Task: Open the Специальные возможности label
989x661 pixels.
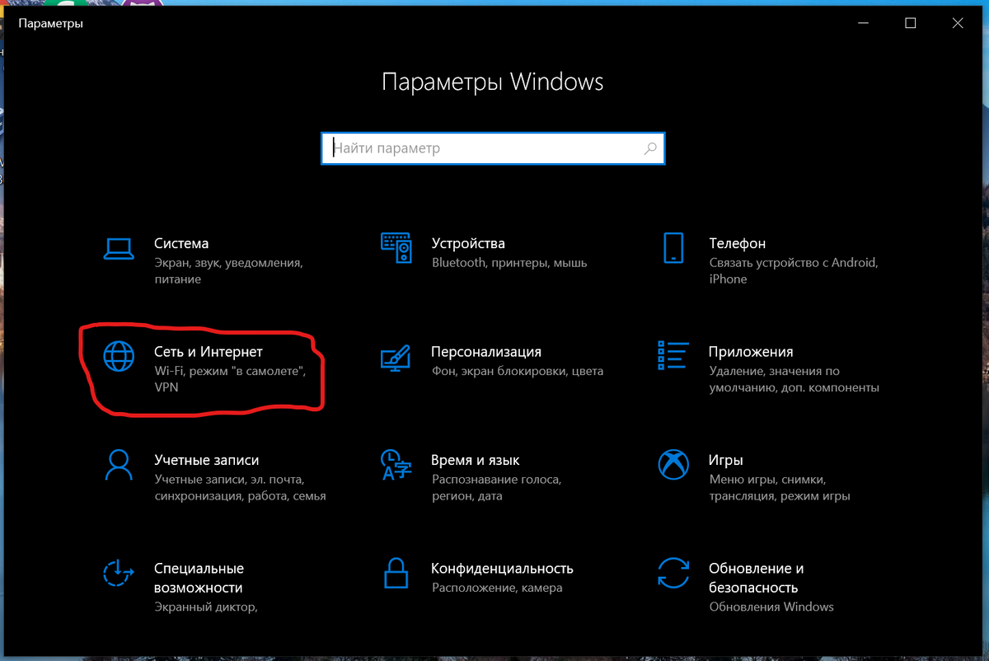Action: 199,578
